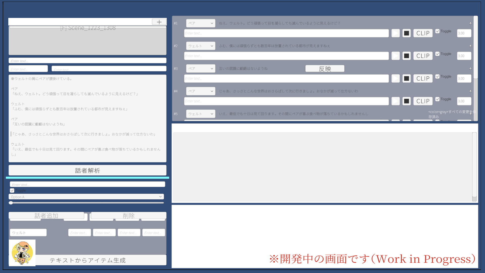Screen dimensions: 485x273
Task: Click the 3.00 duration field on line #4
Action: pos(464,101)
